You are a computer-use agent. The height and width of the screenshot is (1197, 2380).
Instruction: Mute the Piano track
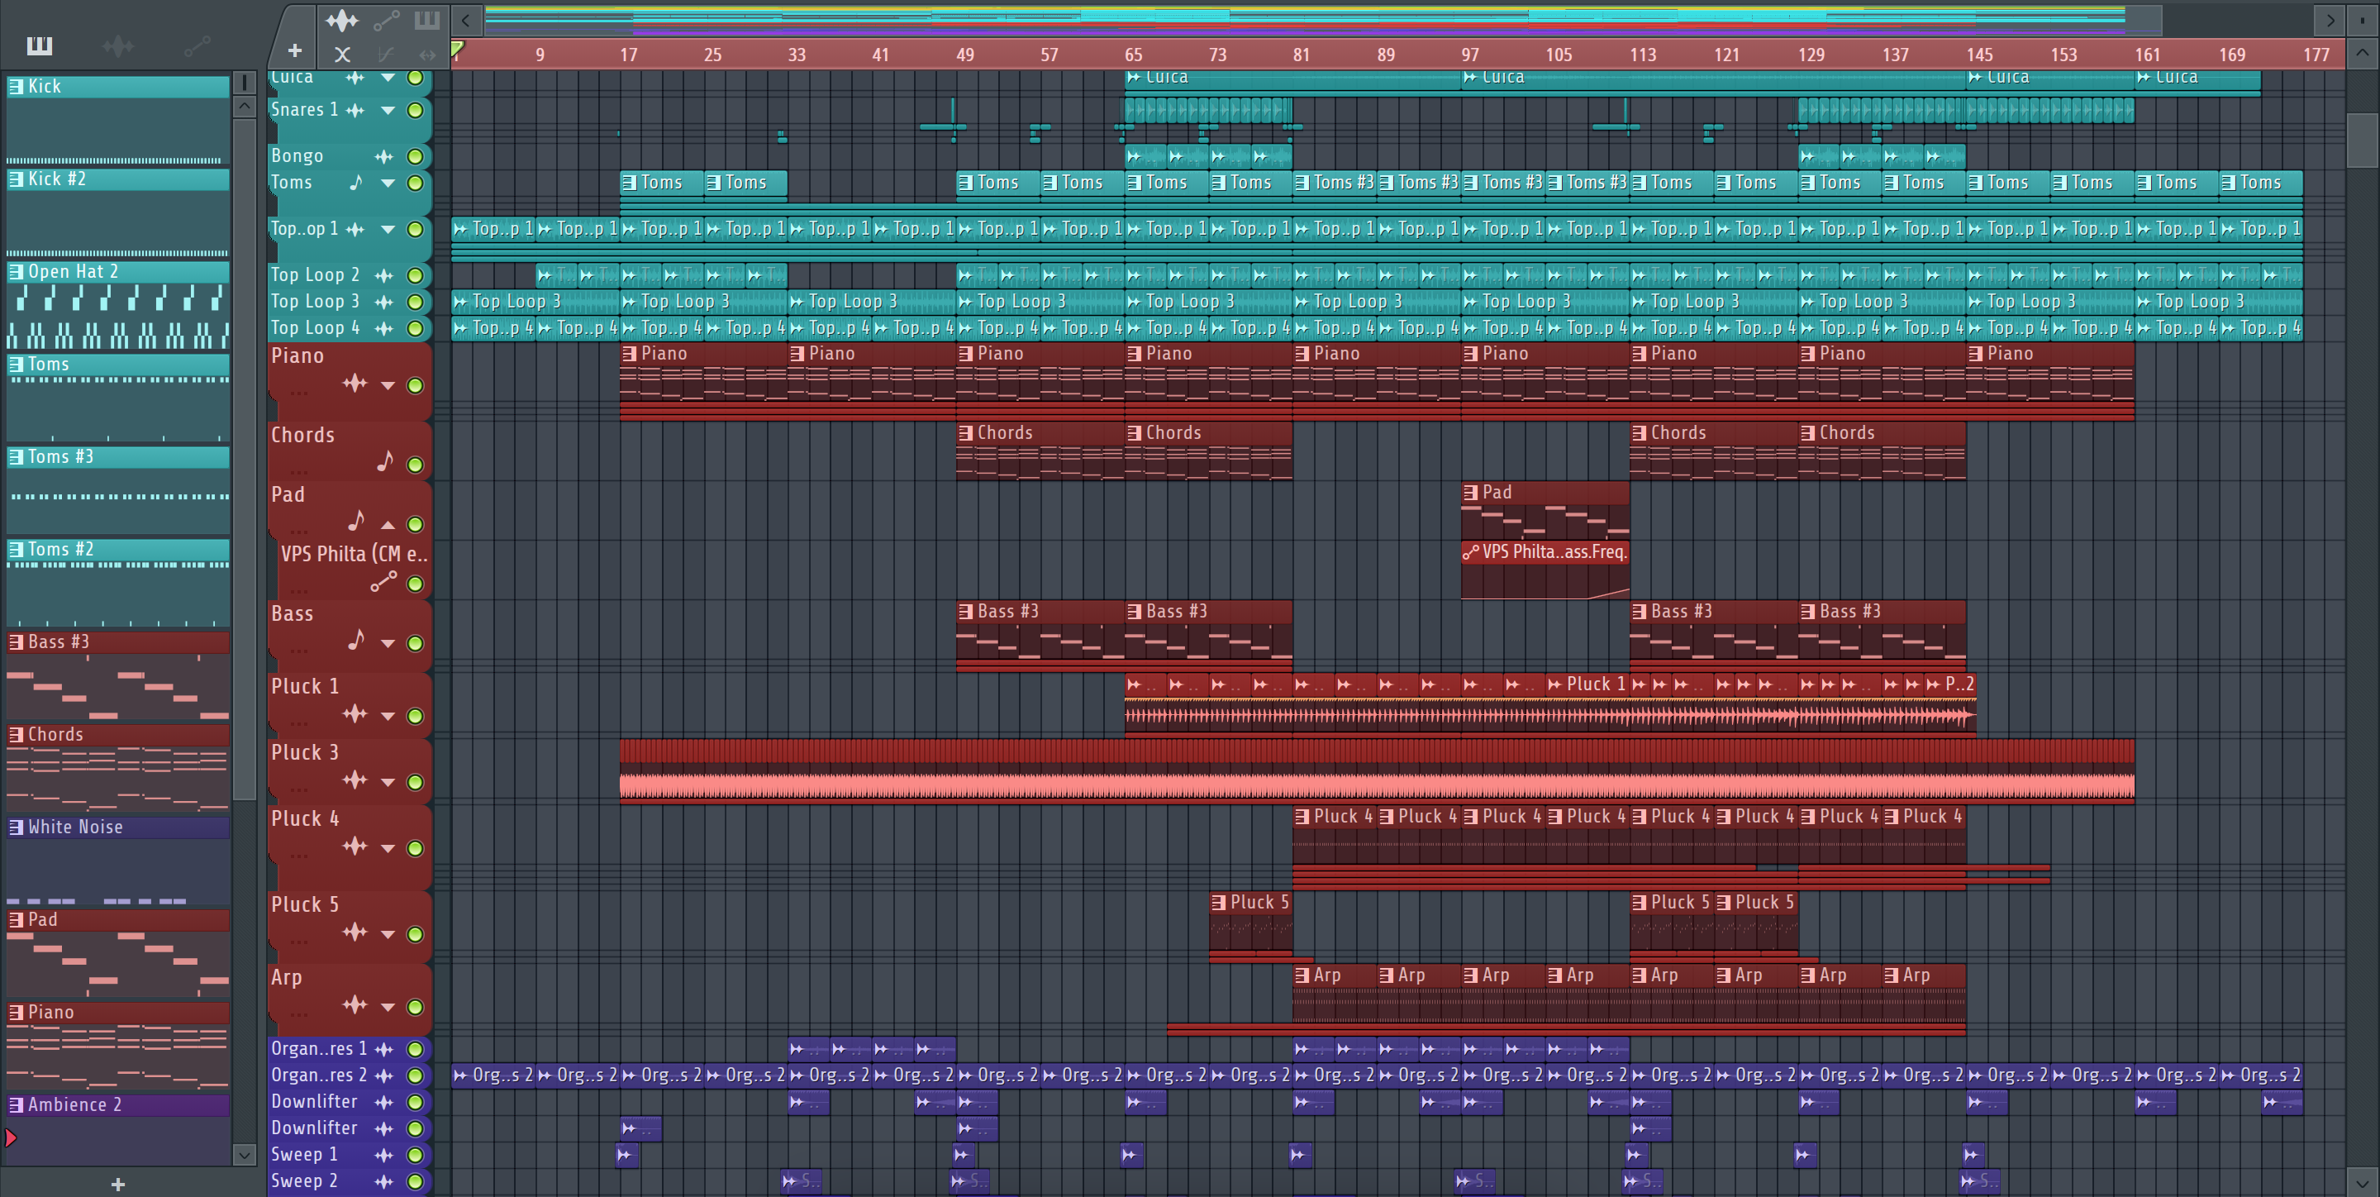coord(416,385)
